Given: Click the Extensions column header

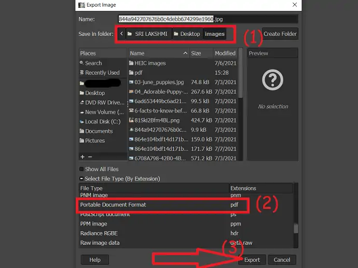Looking at the screenshot, I should 261,188.
